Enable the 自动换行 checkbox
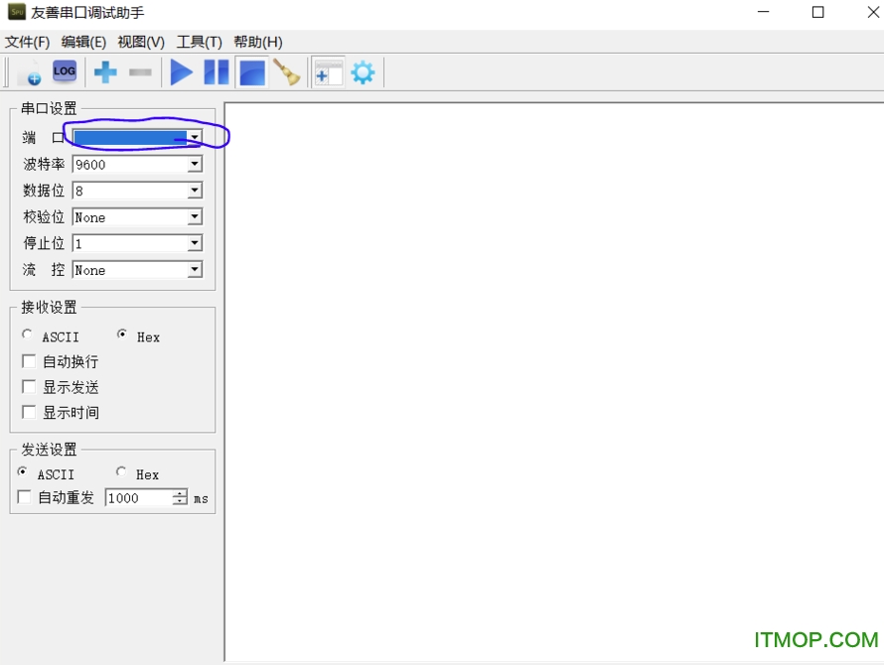 pyautogui.click(x=29, y=362)
